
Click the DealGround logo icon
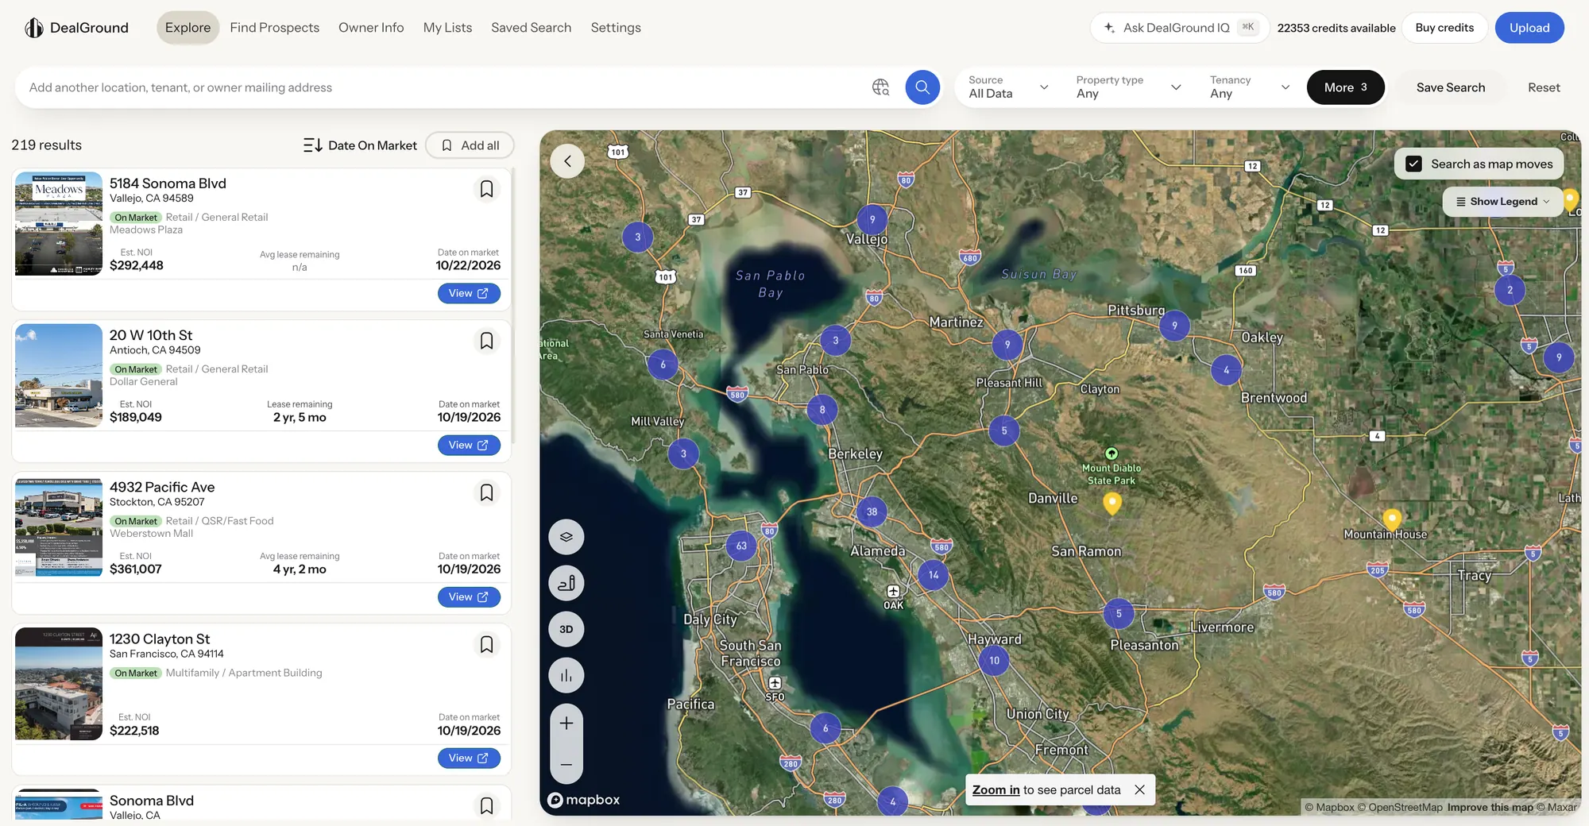coord(33,28)
